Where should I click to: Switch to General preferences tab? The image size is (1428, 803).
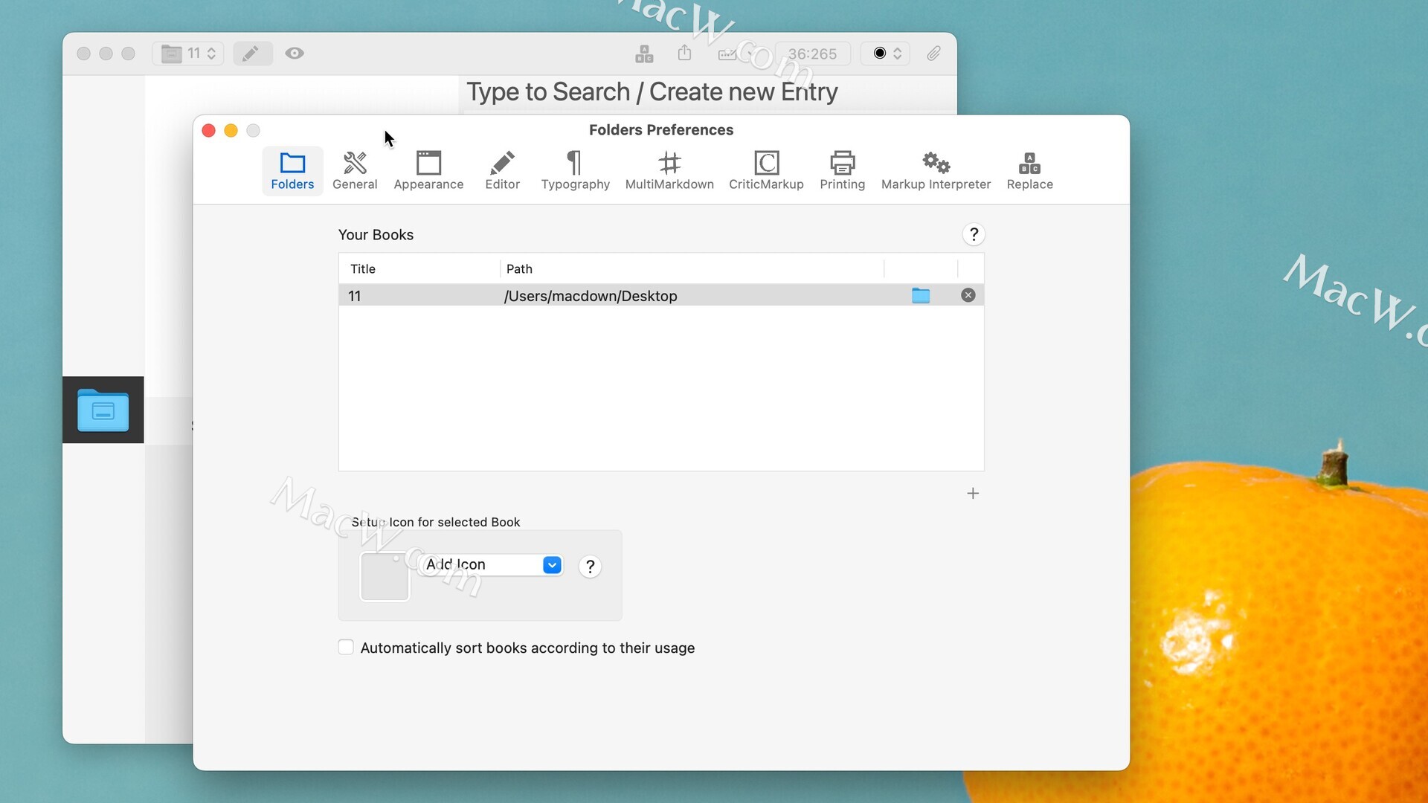(x=355, y=171)
